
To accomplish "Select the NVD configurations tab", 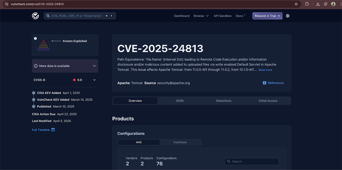I will pyautogui.click(x=139, y=142).
